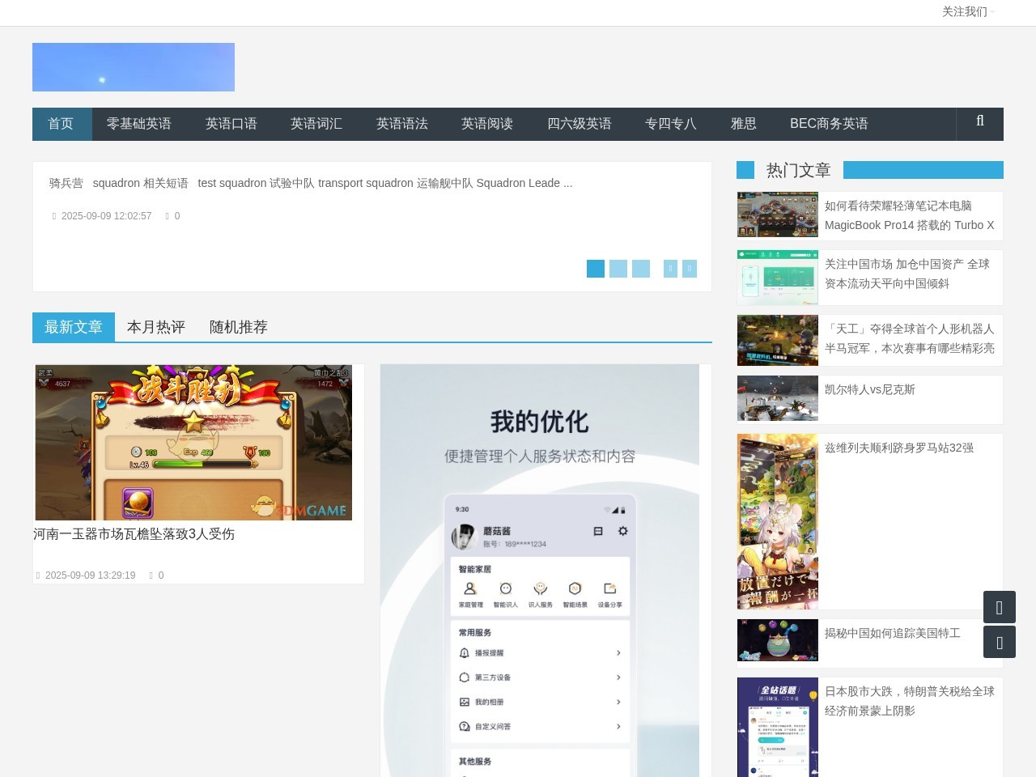Click thumbnail beside 揭秘中国如何追踪美国特工

(778, 640)
